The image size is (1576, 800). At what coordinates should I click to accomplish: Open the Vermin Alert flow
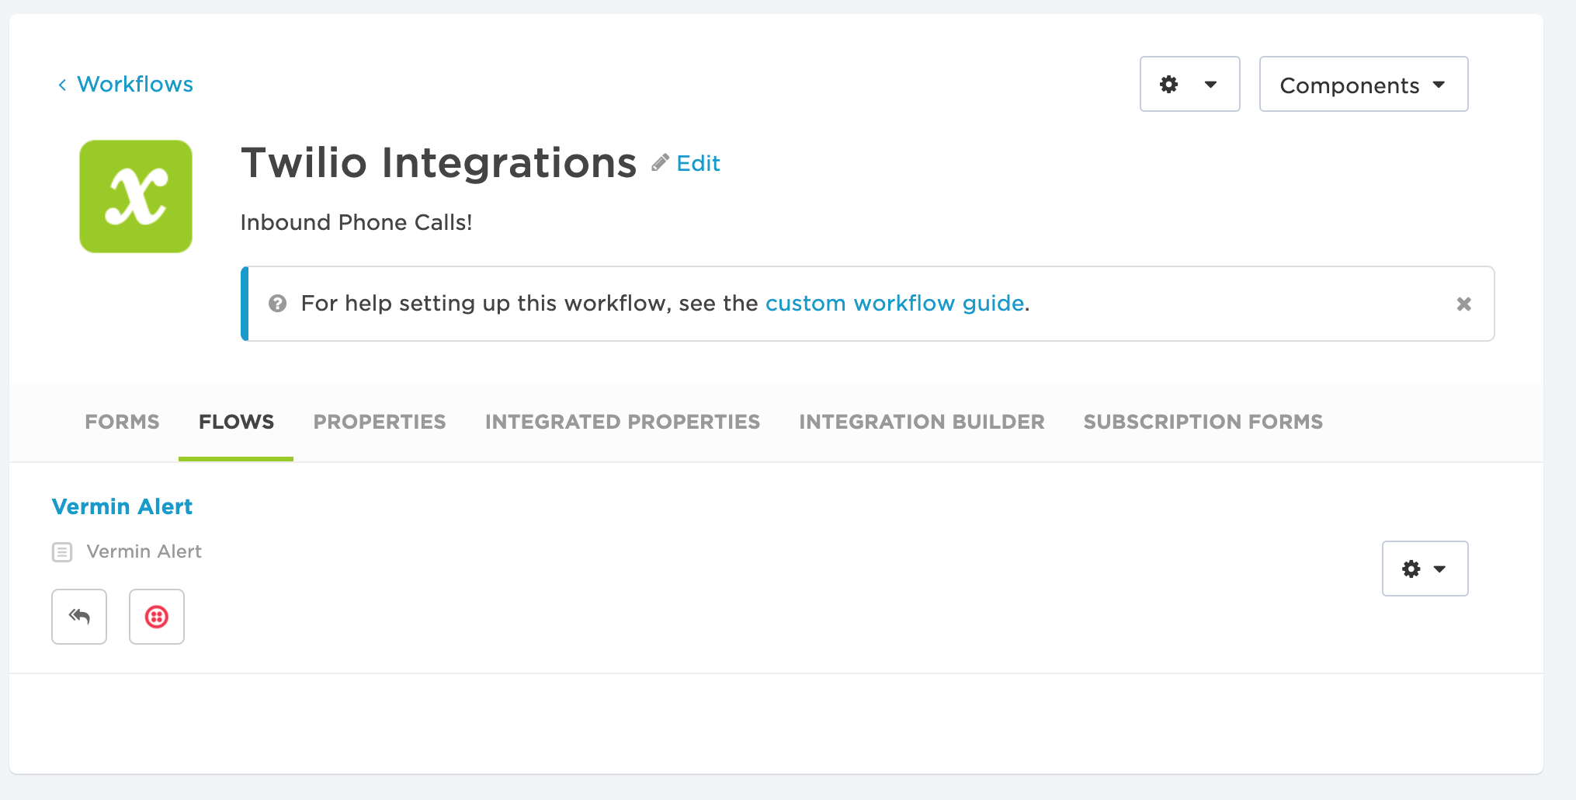(122, 506)
